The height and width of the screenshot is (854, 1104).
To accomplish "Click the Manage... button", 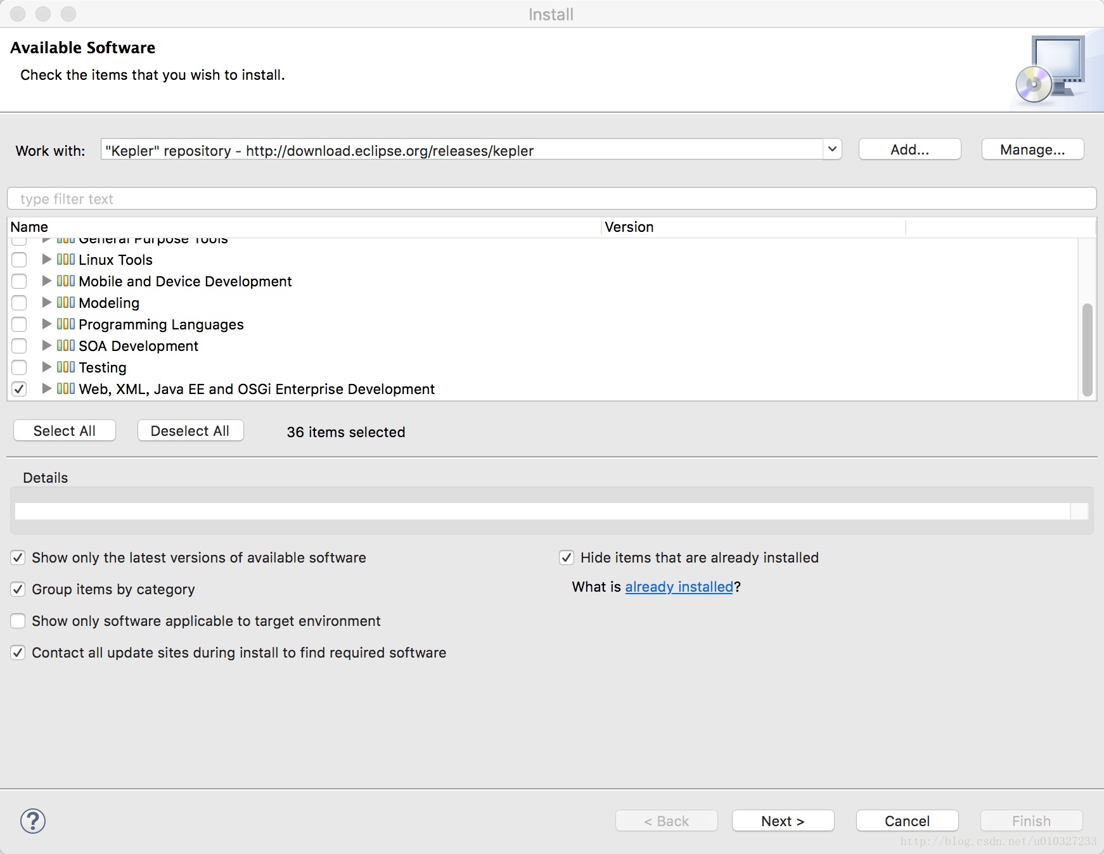I will (x=1032, y=150).
